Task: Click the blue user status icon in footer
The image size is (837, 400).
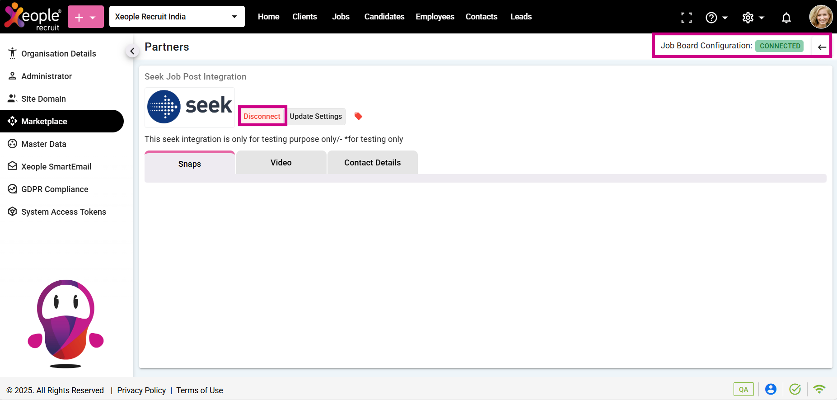Action: click(771, 389)
